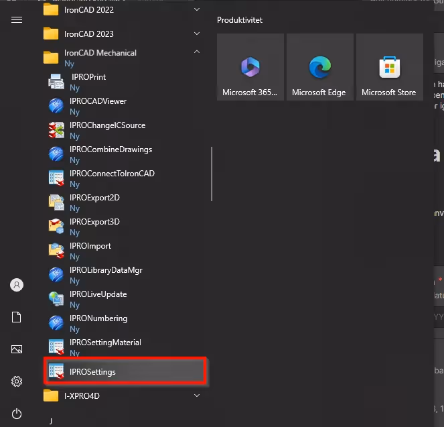
Task: Open IPROImport through its icon
Action: click(x=56, y=251)
